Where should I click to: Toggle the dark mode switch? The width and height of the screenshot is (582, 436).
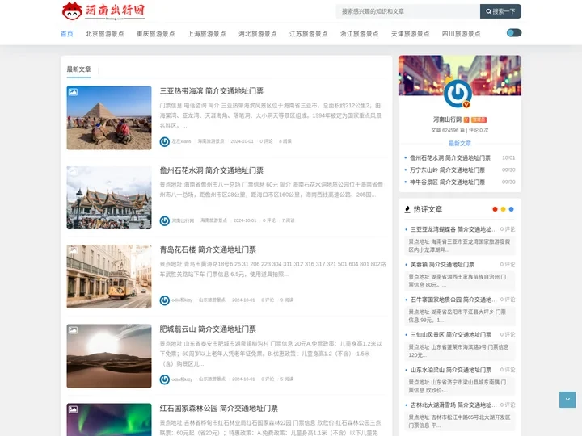(x=514, y=33)
